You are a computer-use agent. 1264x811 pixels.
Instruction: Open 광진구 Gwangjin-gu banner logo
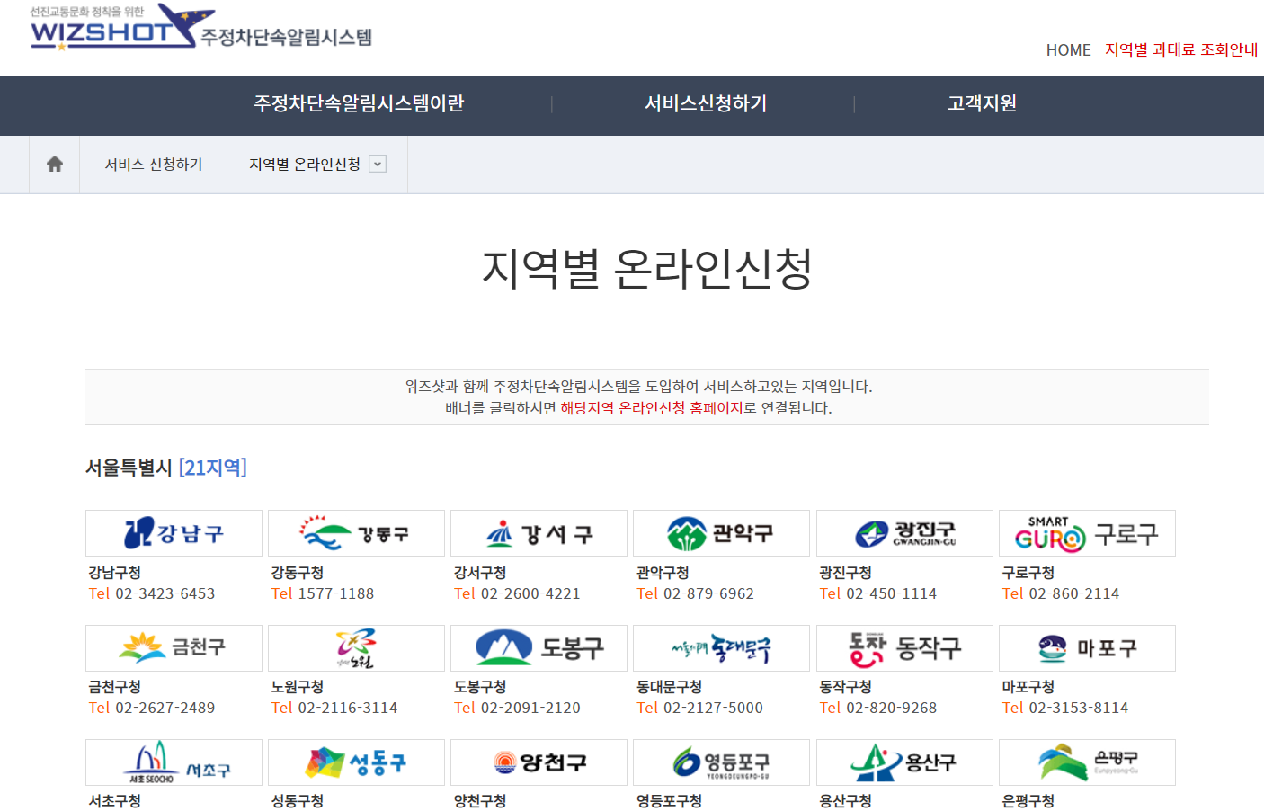point(904,533)
